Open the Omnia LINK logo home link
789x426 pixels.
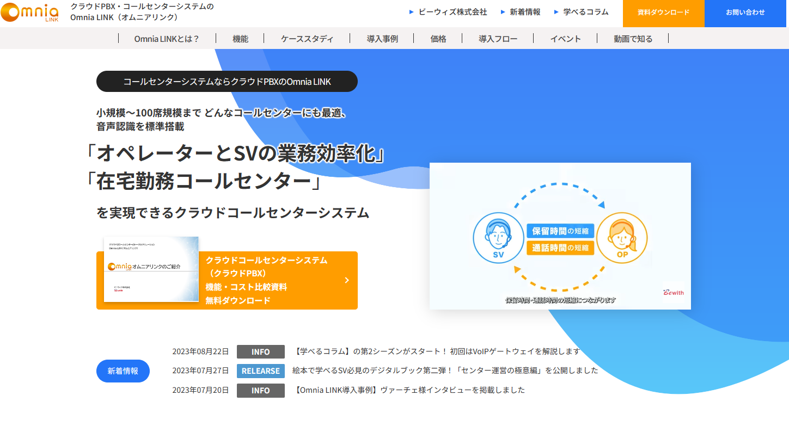click(x=29, y=13)
